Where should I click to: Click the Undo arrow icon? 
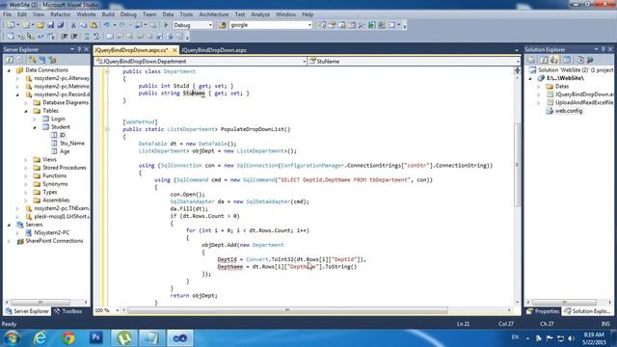106,25
